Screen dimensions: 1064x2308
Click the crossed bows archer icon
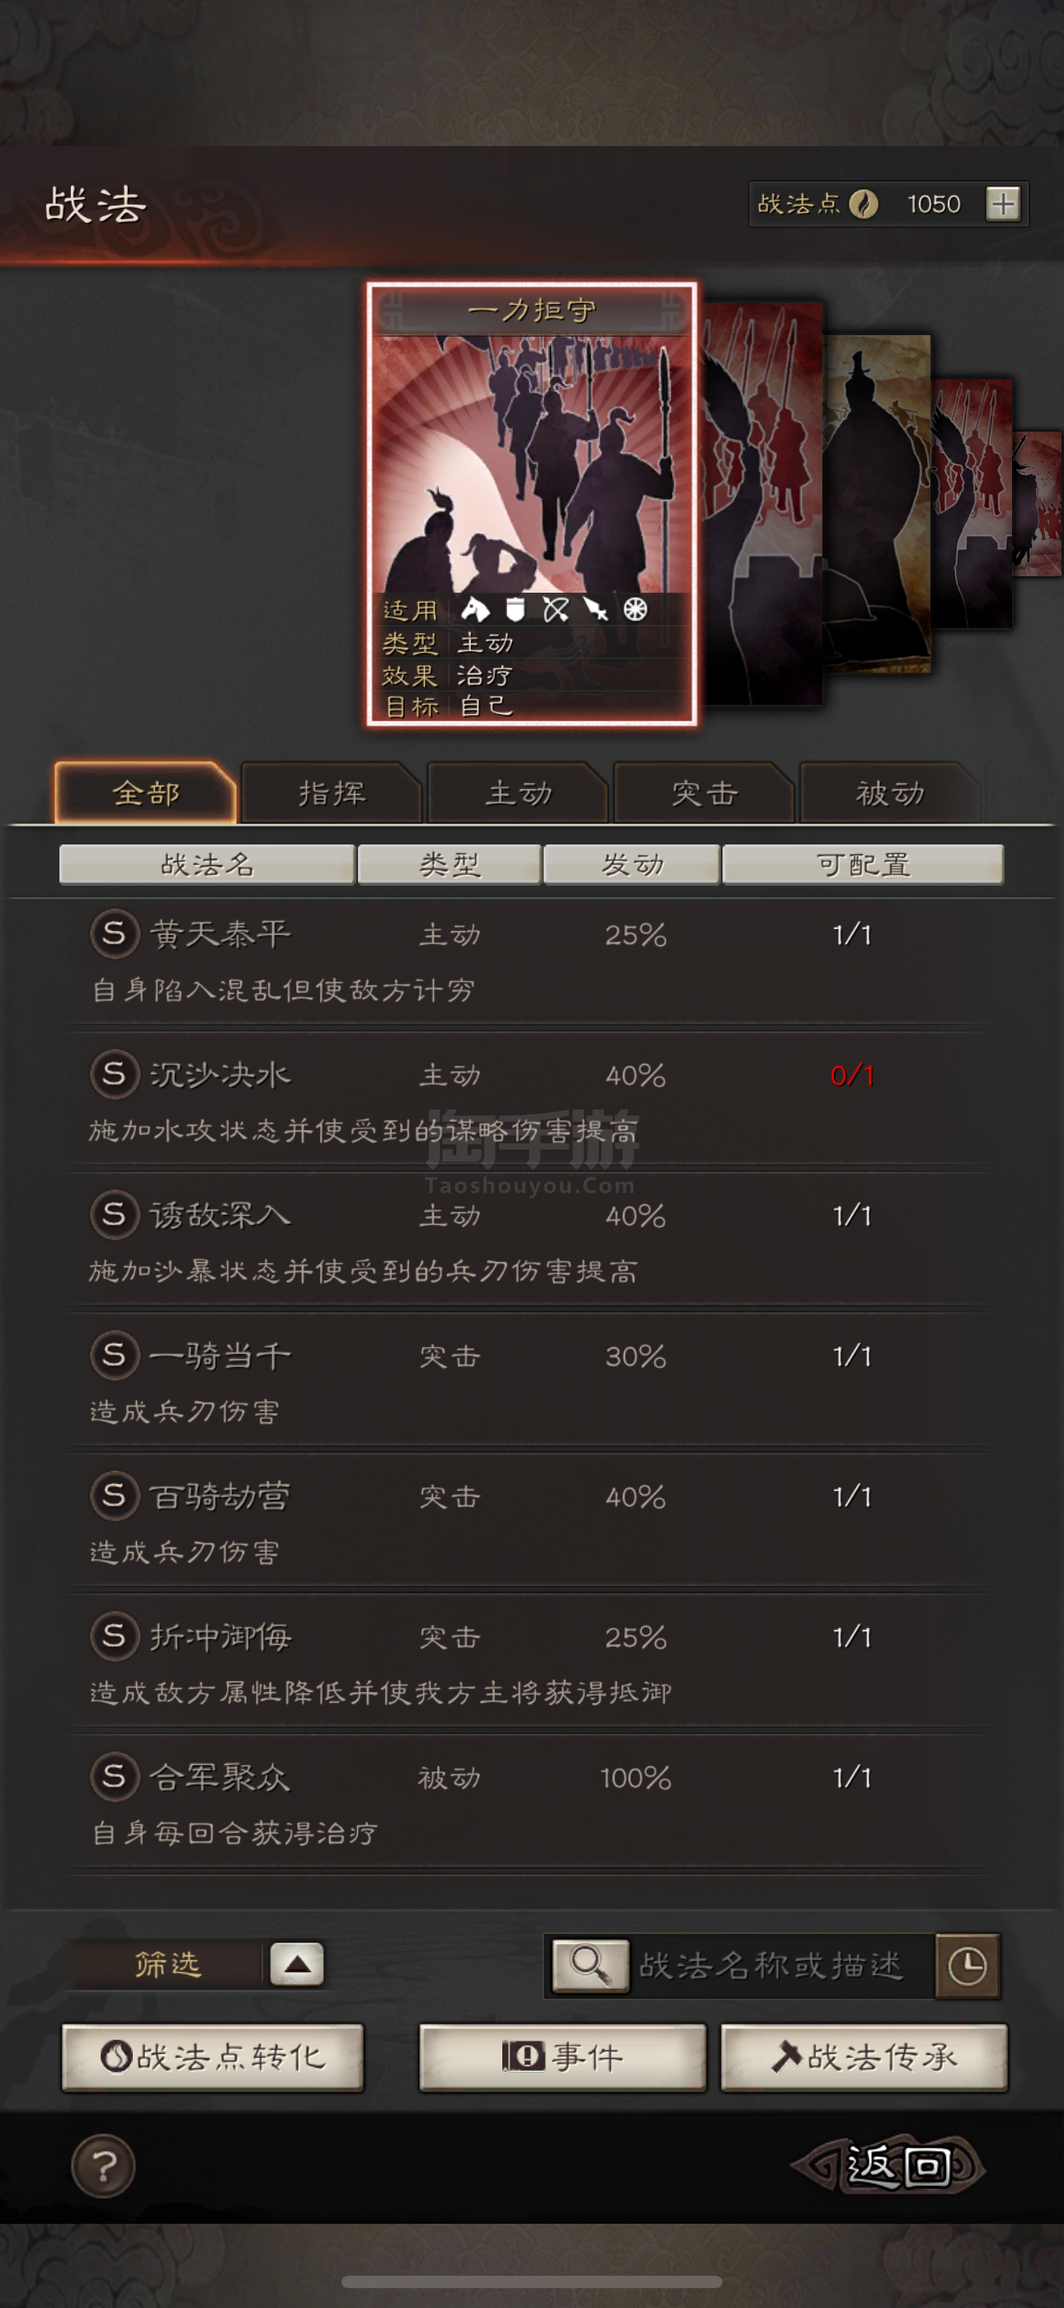coord(555,610)
